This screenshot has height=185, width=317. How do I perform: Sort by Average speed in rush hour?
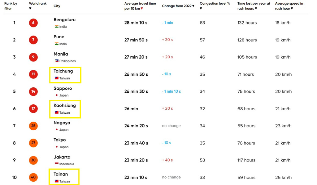292,9
